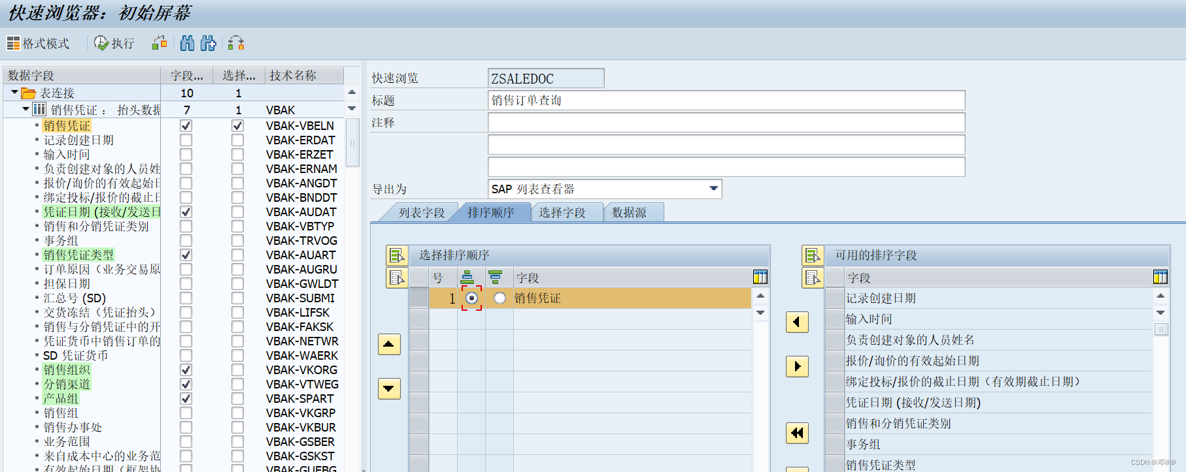Check selection checkbox for VBAK-ERNAM

click(x=237, y=168)
